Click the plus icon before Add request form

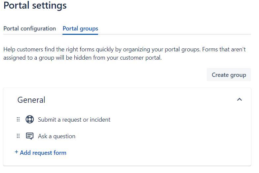17,152
